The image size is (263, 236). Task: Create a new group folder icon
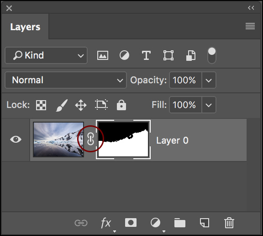pyautogui.click(x=179, y=223)
